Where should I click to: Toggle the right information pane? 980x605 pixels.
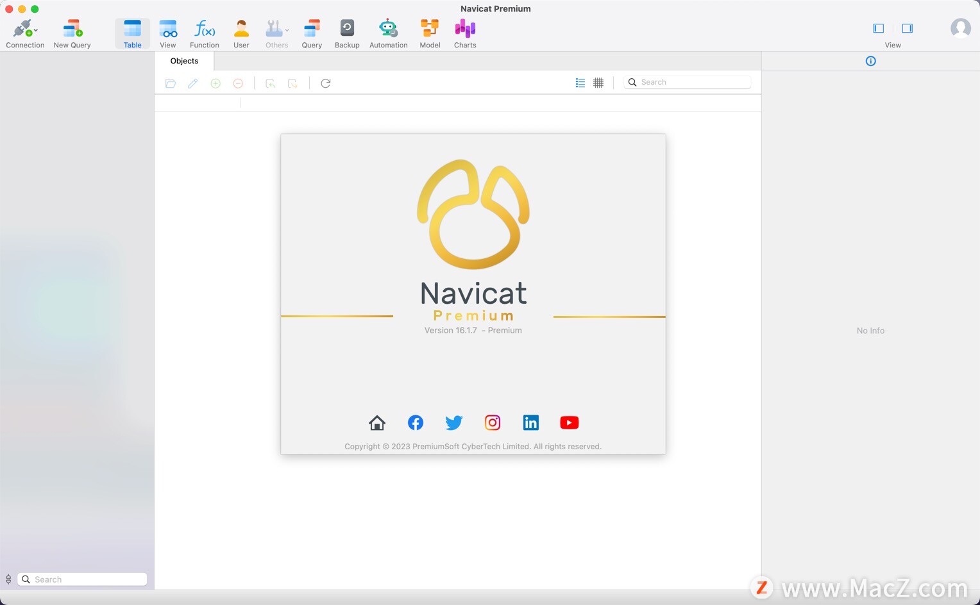tap(907, 28)
